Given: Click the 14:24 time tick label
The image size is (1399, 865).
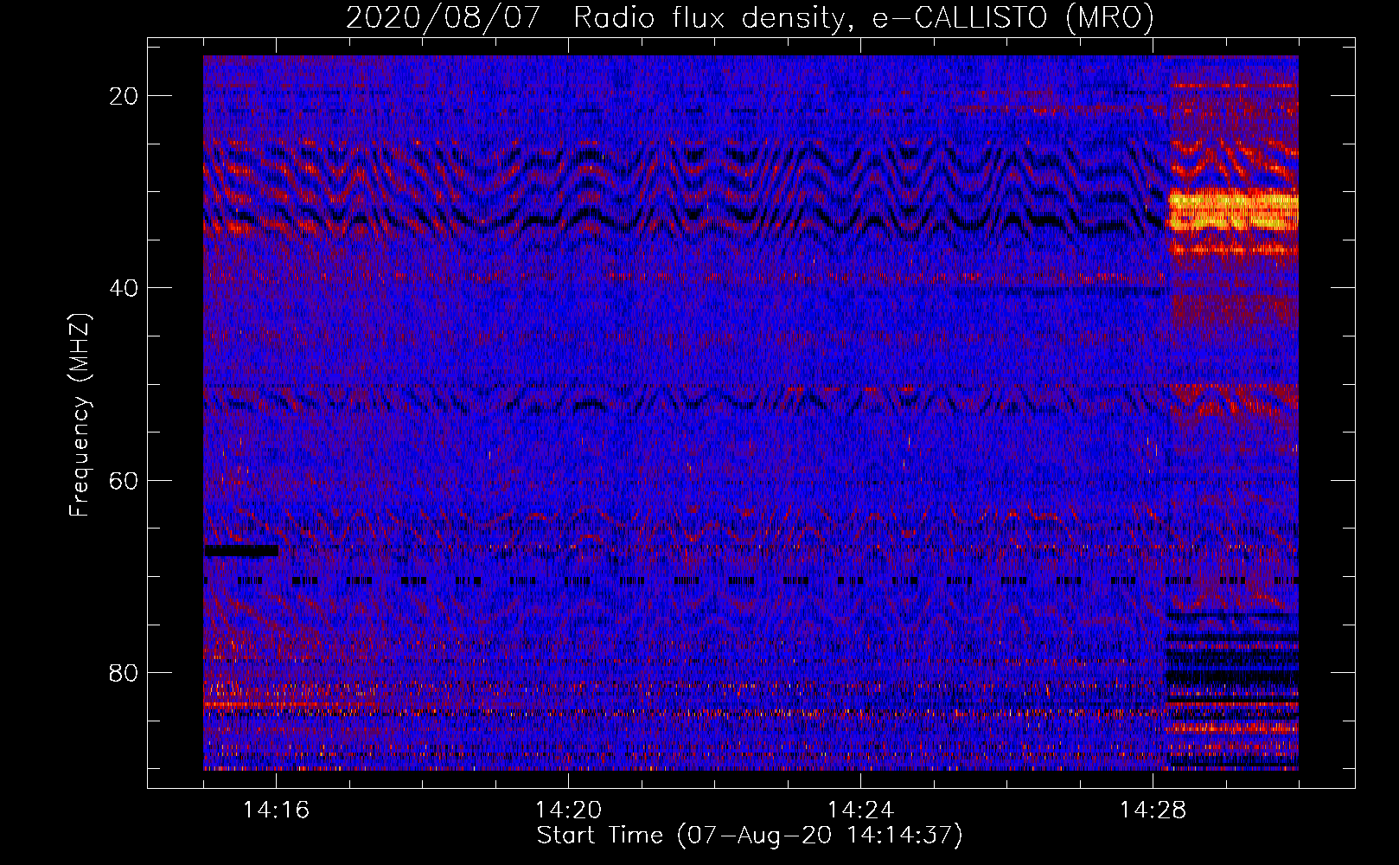Looking at the screenshot, I should (860, 810).
